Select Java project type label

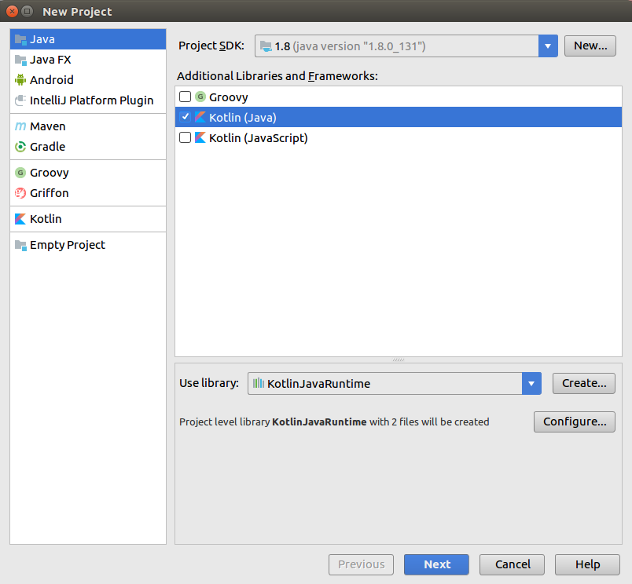(x=42, y=39)
